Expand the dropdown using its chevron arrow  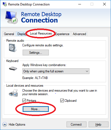coord(87,71)
